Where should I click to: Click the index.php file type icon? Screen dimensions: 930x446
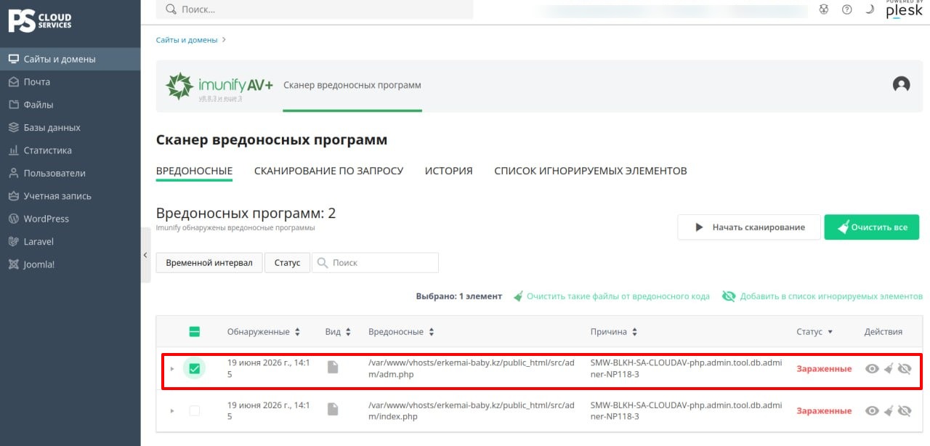click(333, 409)
